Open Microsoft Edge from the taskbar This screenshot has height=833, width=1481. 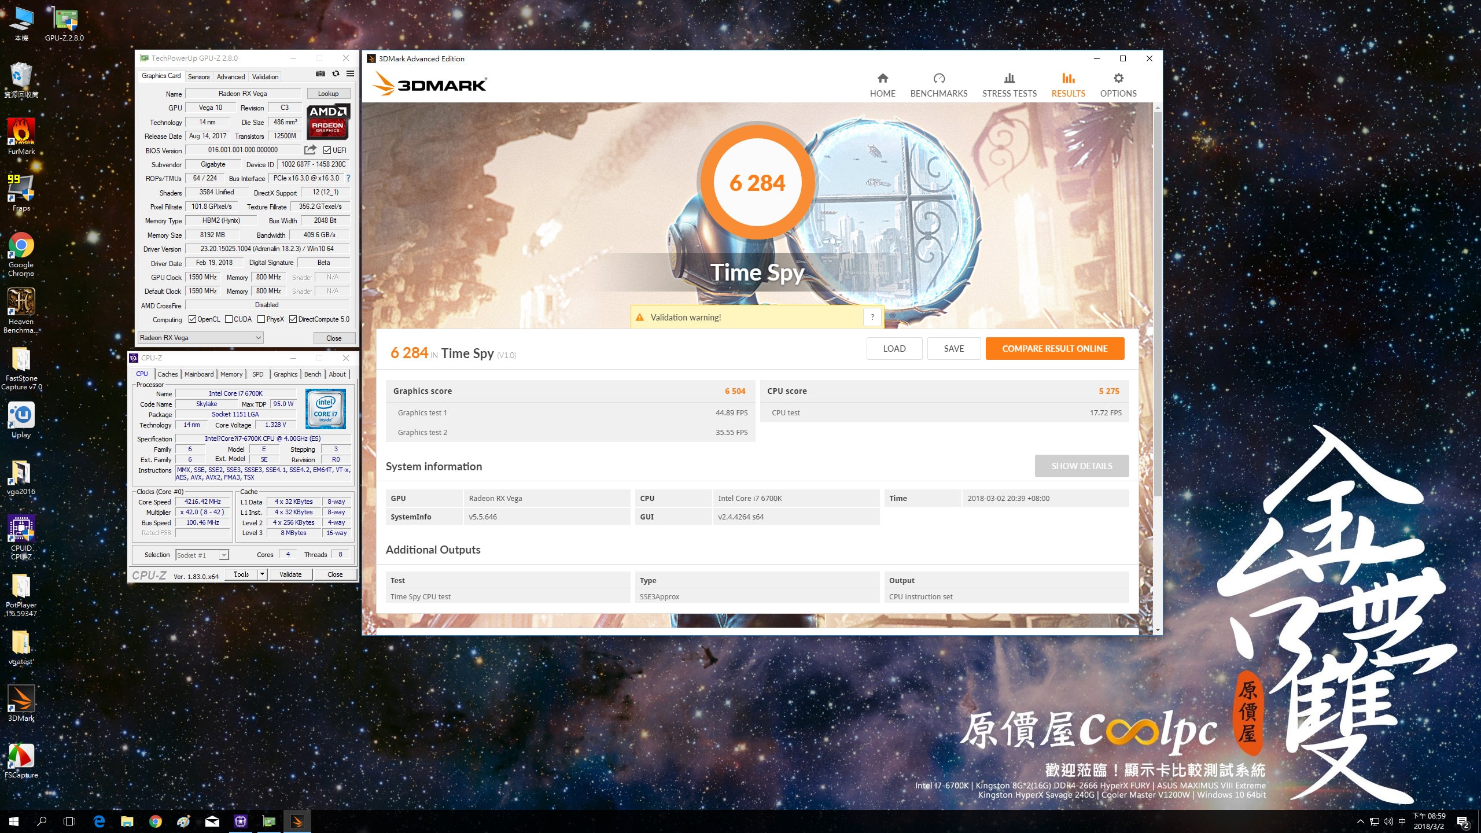pyautogui.click(x=99, y=821)
